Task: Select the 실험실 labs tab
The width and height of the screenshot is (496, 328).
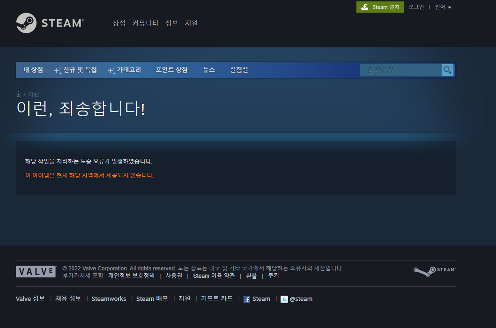Action: (x=239, y=70)
